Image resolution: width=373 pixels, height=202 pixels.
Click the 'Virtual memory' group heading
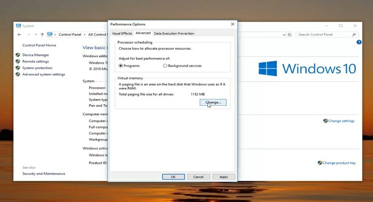(x=130, y=78)
